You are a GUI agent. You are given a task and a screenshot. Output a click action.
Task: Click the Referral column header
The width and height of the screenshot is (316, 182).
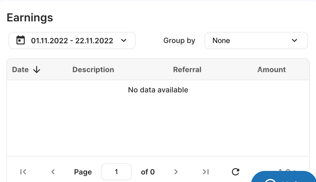(187, 70)
